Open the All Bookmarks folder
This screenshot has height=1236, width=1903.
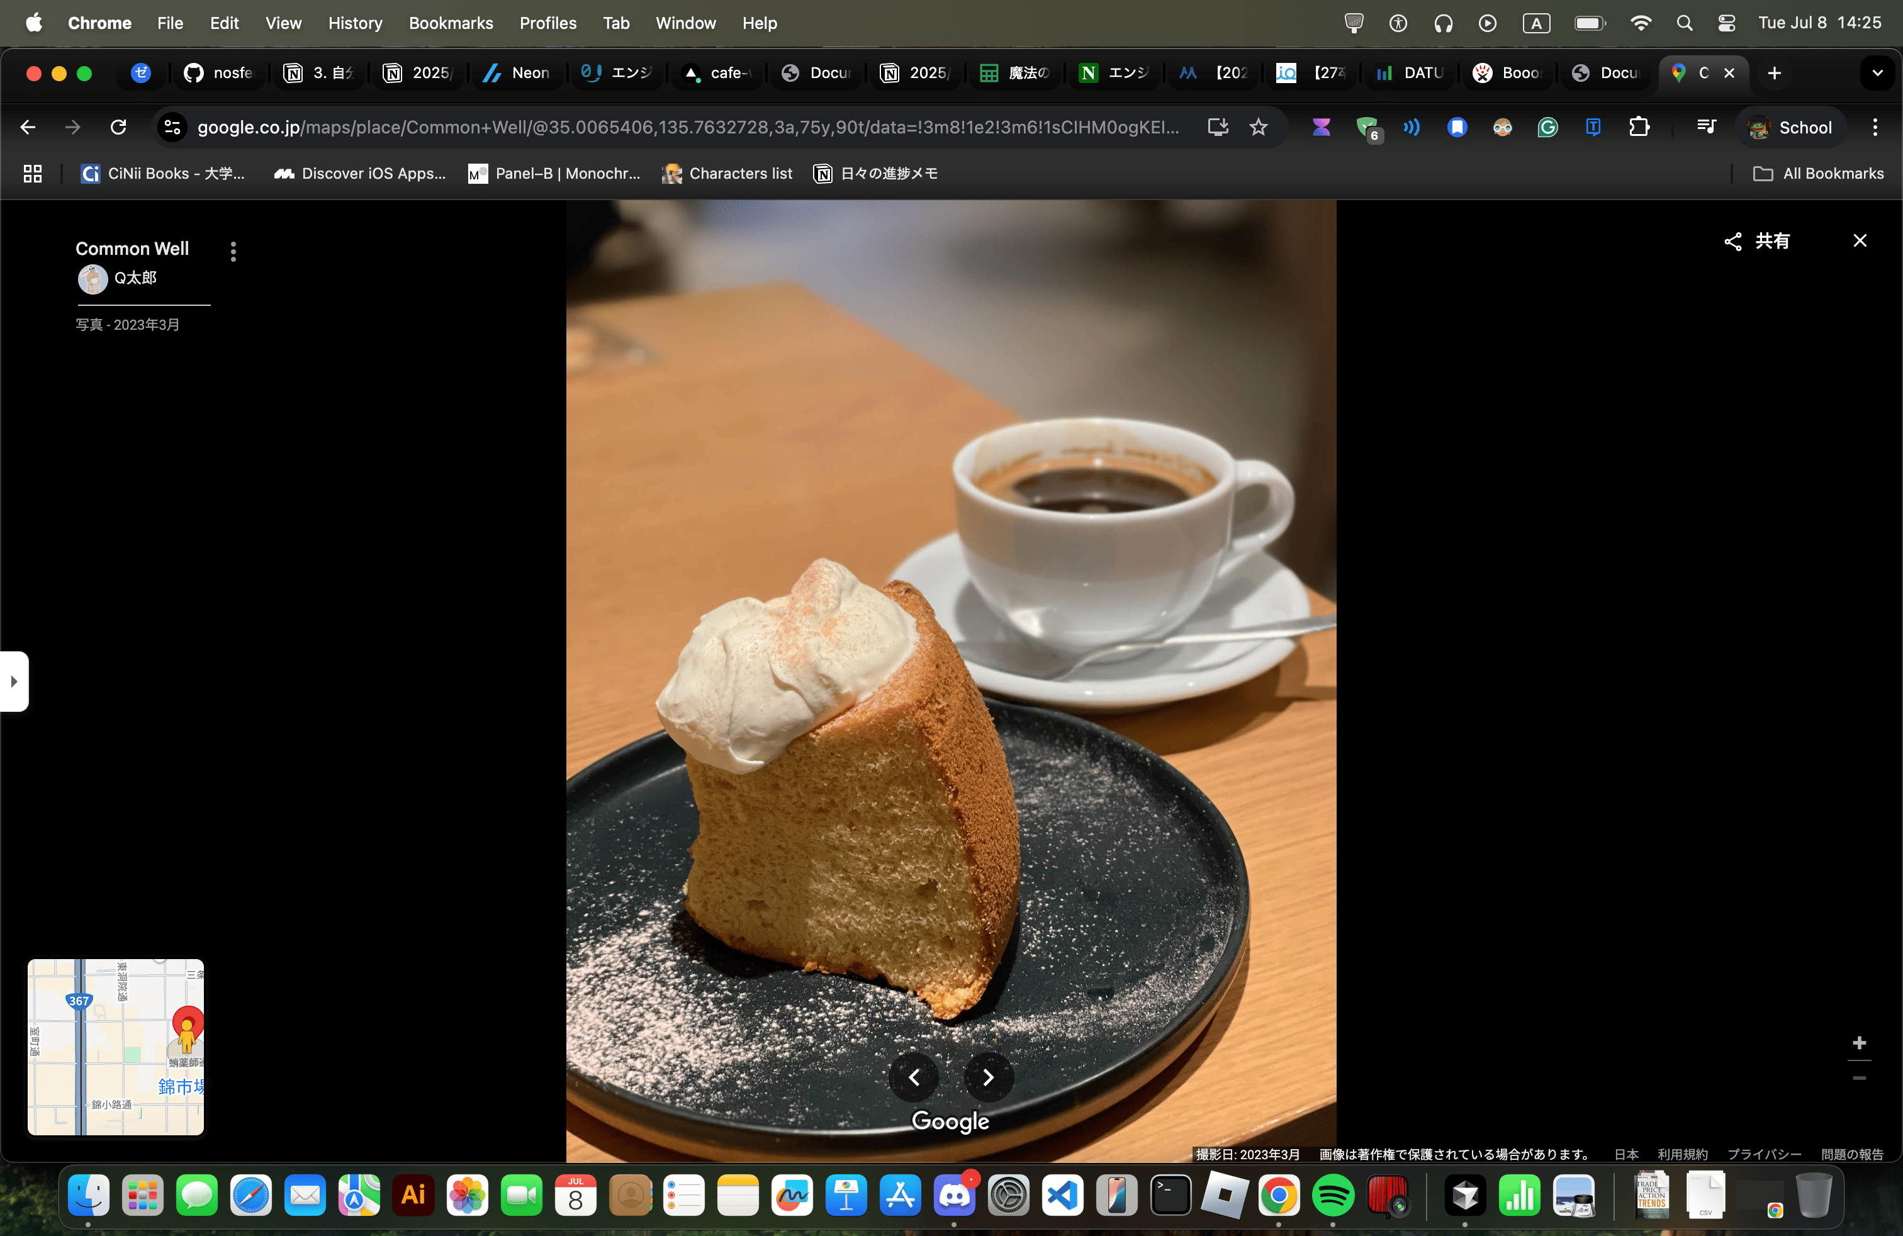(1818, 174)
